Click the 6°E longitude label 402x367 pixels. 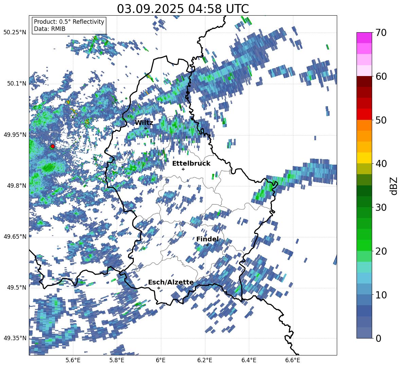pos(161,360)
